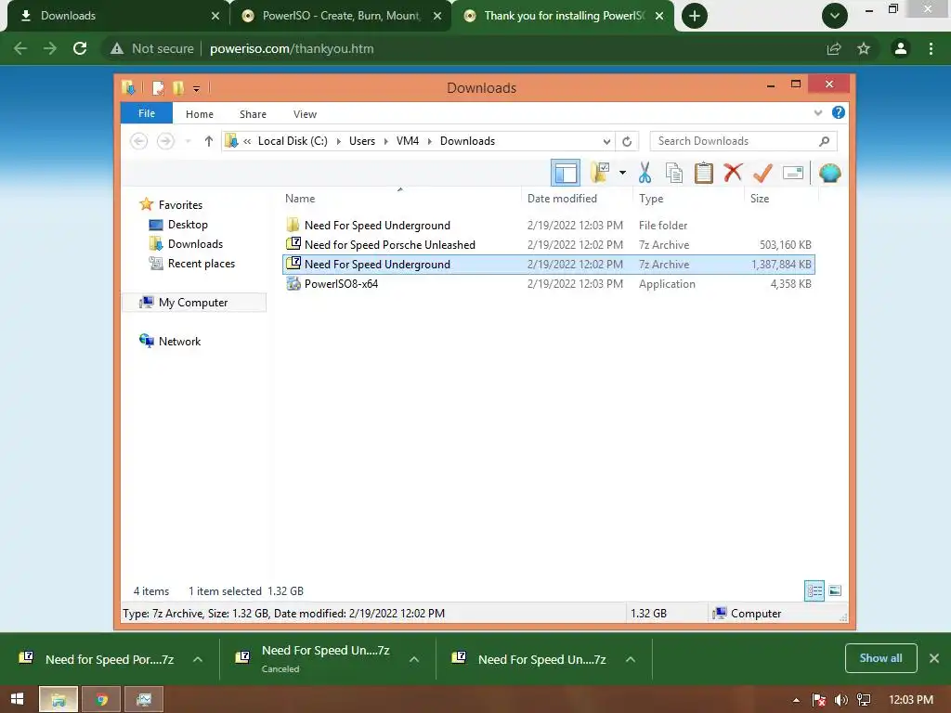Click the Users breadcrumb segment

click(x=362, y=141)
